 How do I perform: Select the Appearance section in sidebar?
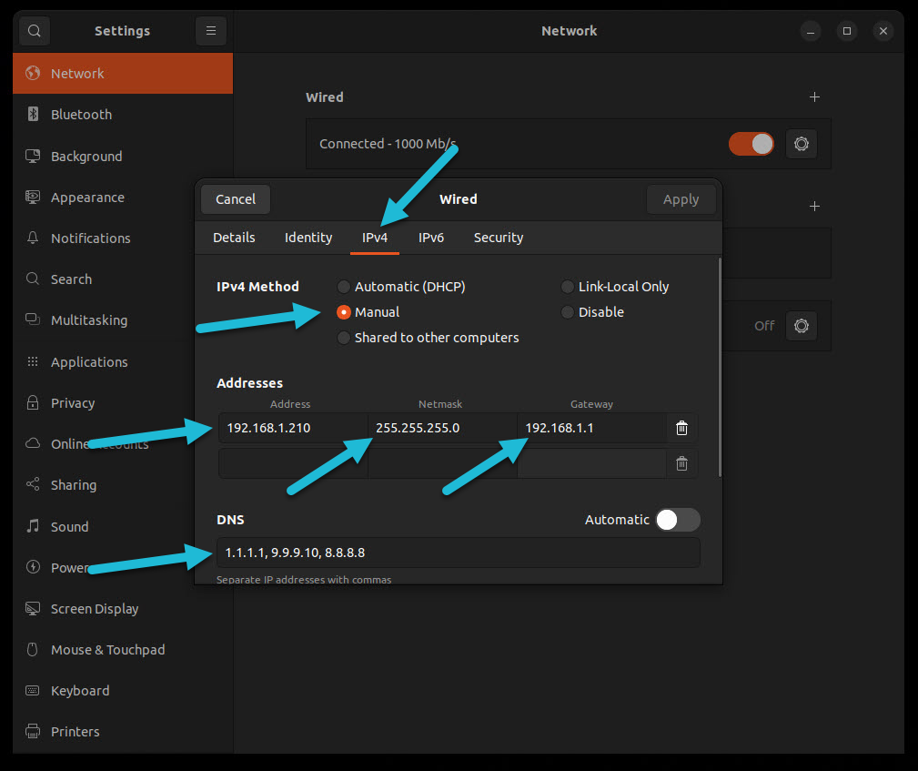87,197
